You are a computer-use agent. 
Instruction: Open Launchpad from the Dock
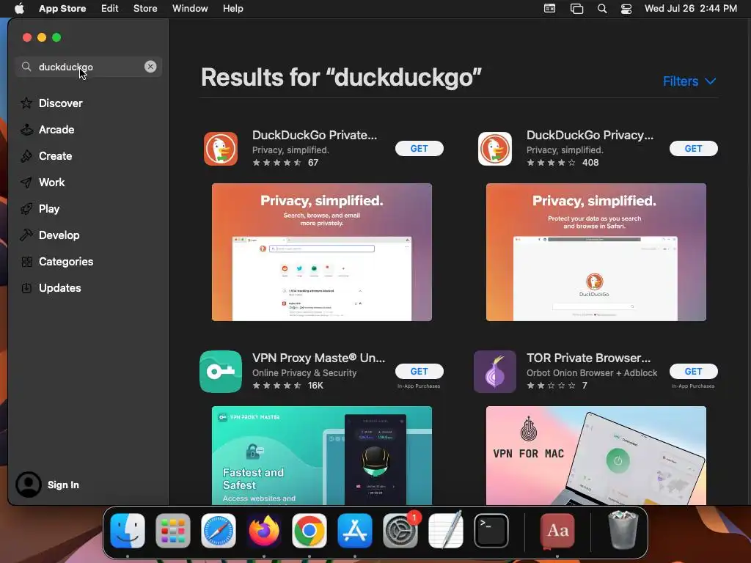coord(173,531)
